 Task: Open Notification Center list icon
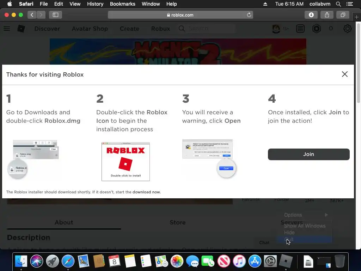coord(350,4)
